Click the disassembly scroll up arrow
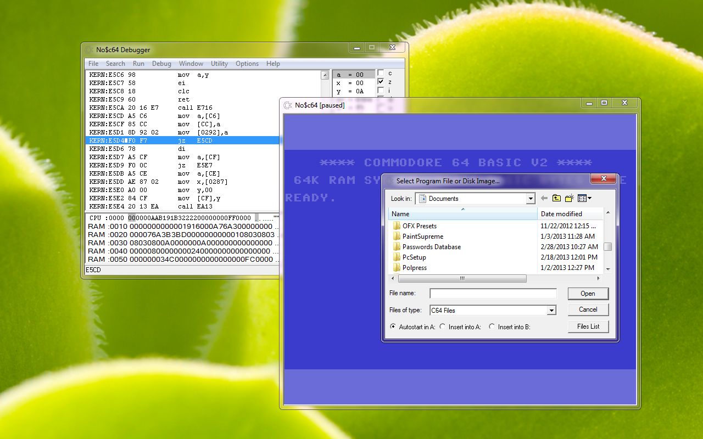Image resolution: width=703 pixels, height=439 pixels. point(325,75)
